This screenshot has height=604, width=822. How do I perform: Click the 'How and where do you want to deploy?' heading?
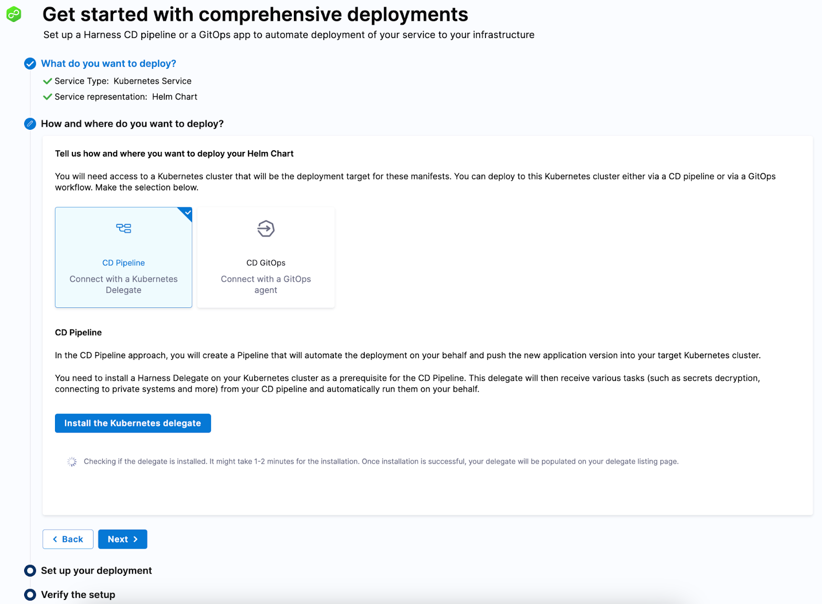[133, 124]
